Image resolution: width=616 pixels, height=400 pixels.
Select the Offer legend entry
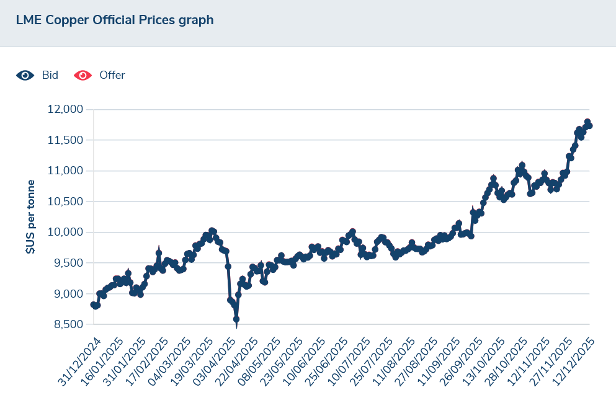(111, 75)
